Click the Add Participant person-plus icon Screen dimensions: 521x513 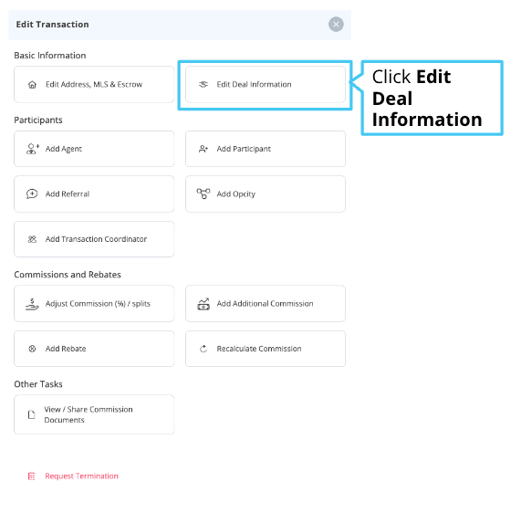[203, 149]
